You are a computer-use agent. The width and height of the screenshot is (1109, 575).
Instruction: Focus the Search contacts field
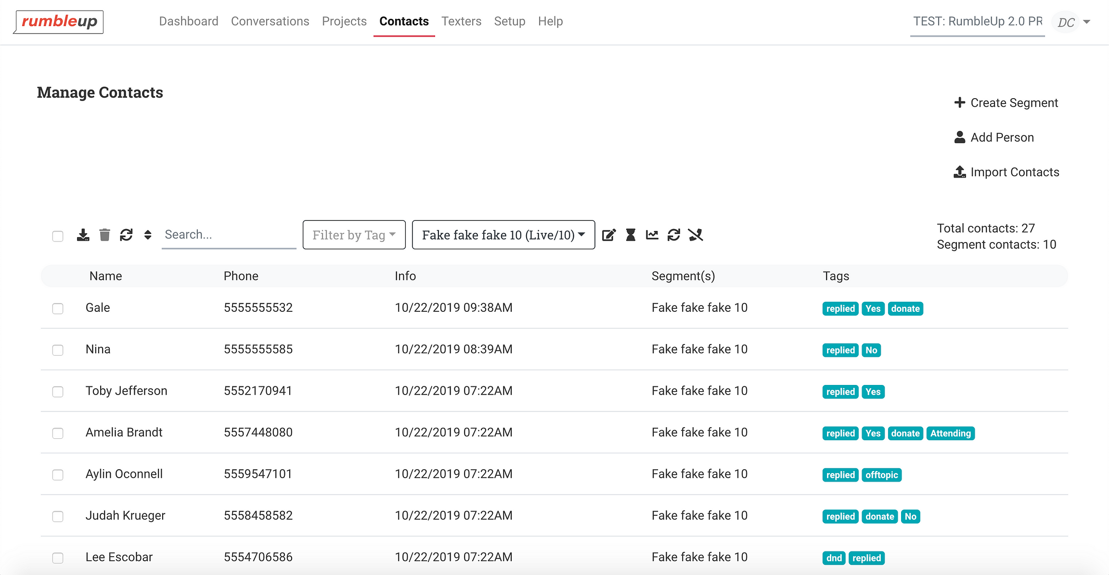(x=229, y=235)
